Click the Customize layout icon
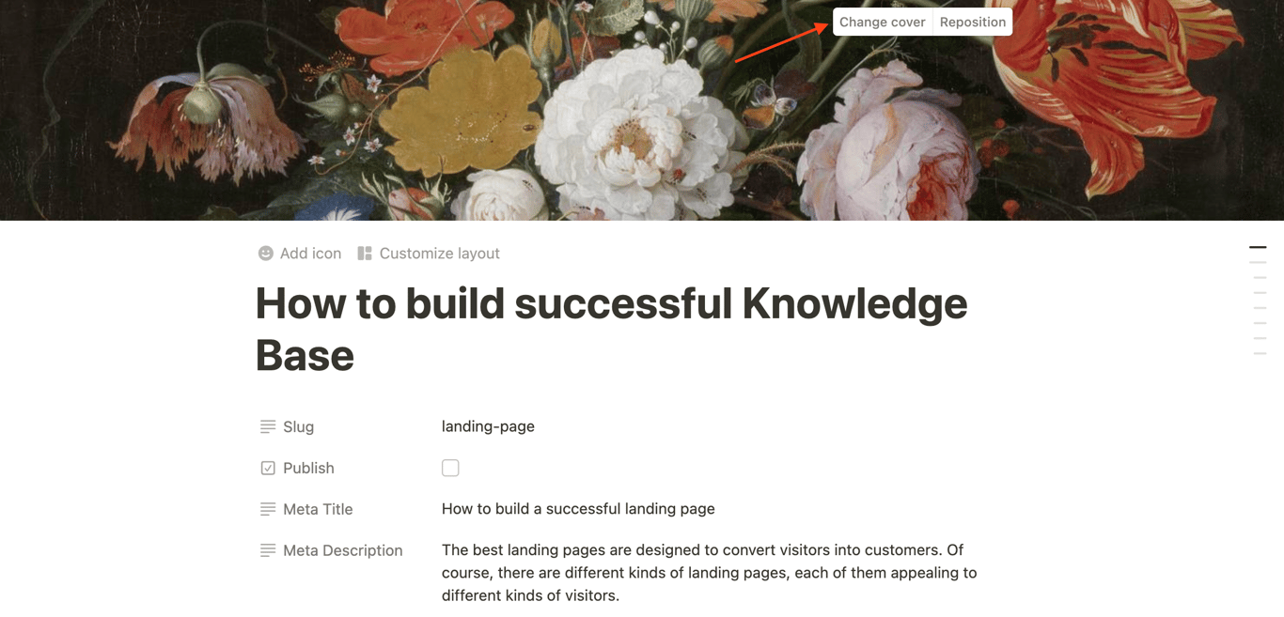The height and width of the screenshot is (617, 1284). (x=365, y=254)
